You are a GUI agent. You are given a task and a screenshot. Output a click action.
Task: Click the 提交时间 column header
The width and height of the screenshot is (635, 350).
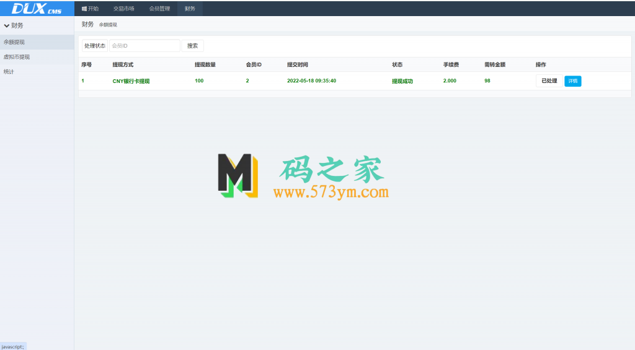[x=297, y=65]
